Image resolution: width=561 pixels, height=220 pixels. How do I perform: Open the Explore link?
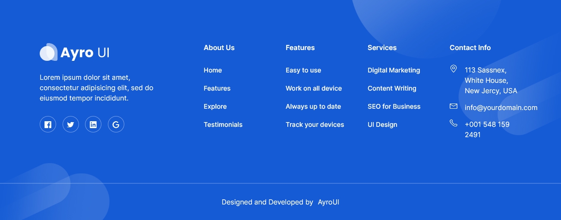click(x=215, y=107)
